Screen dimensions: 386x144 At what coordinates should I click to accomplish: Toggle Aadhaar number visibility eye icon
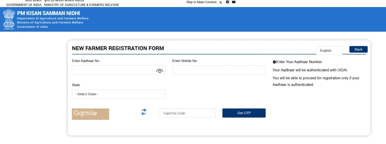(x=159, y=71)
